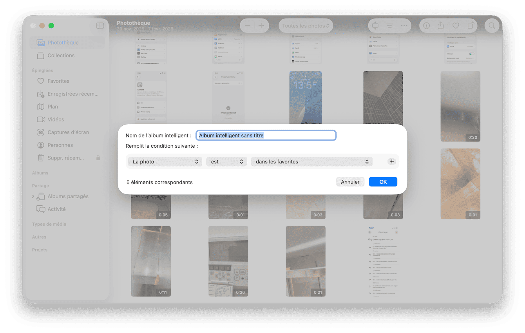Screen dimensions: 525x333
Task: Open the search field
Action: coord(492,25)
